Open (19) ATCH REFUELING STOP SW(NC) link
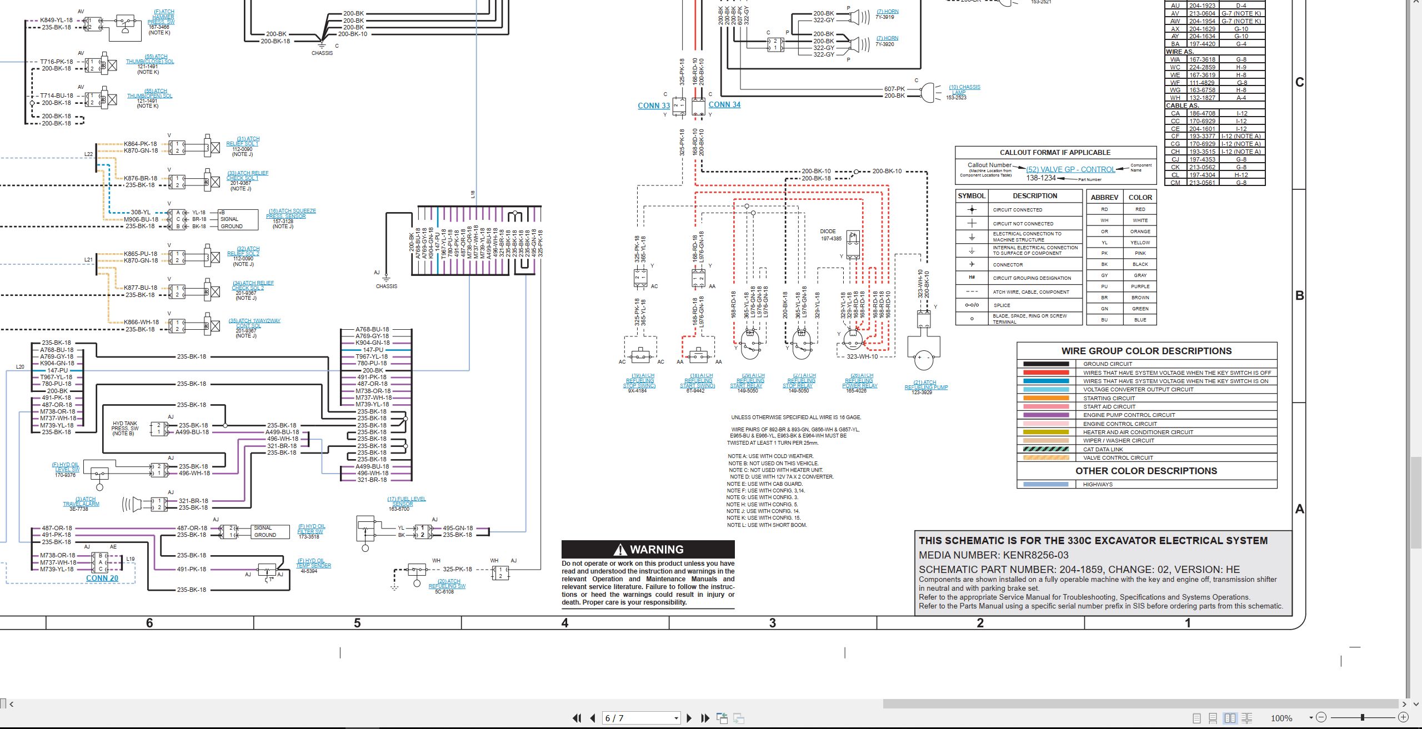 click(639, 380)
